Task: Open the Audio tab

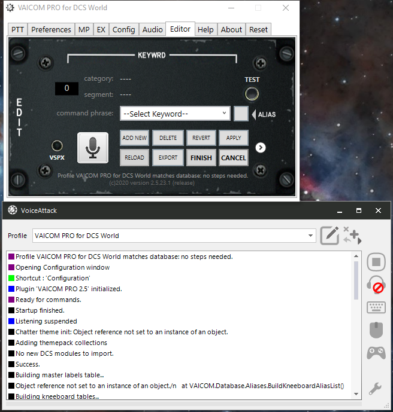Action: click(x=152, y=29)
